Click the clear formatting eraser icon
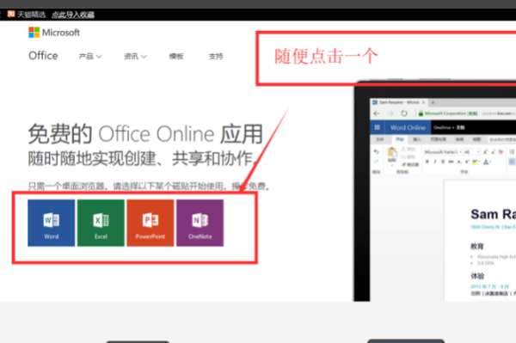Image resolution: width=516 pixels, height=343 pixels. click(x=501, y=152)
